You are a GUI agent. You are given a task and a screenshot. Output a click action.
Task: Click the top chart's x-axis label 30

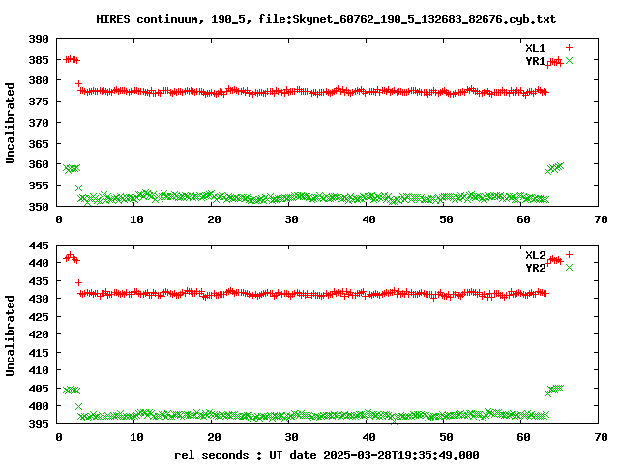291,219
